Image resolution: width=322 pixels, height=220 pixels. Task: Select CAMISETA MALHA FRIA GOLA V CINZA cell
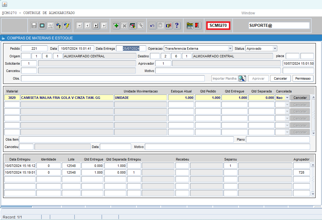67,98
